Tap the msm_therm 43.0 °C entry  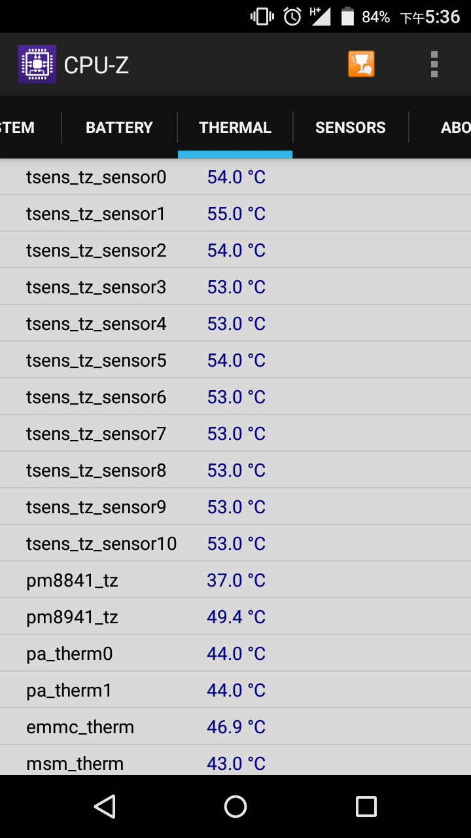coord(235,761)
